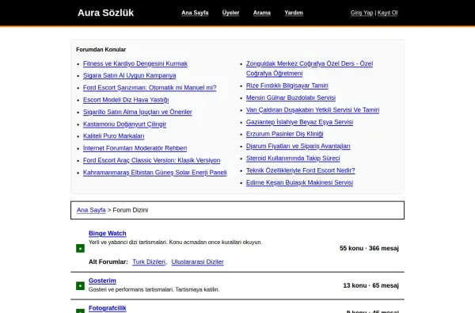Open Kastamonu Doğanyurt Çilingir topic
475x313 pixels.
pyautogui.click(x=124, y=124)
